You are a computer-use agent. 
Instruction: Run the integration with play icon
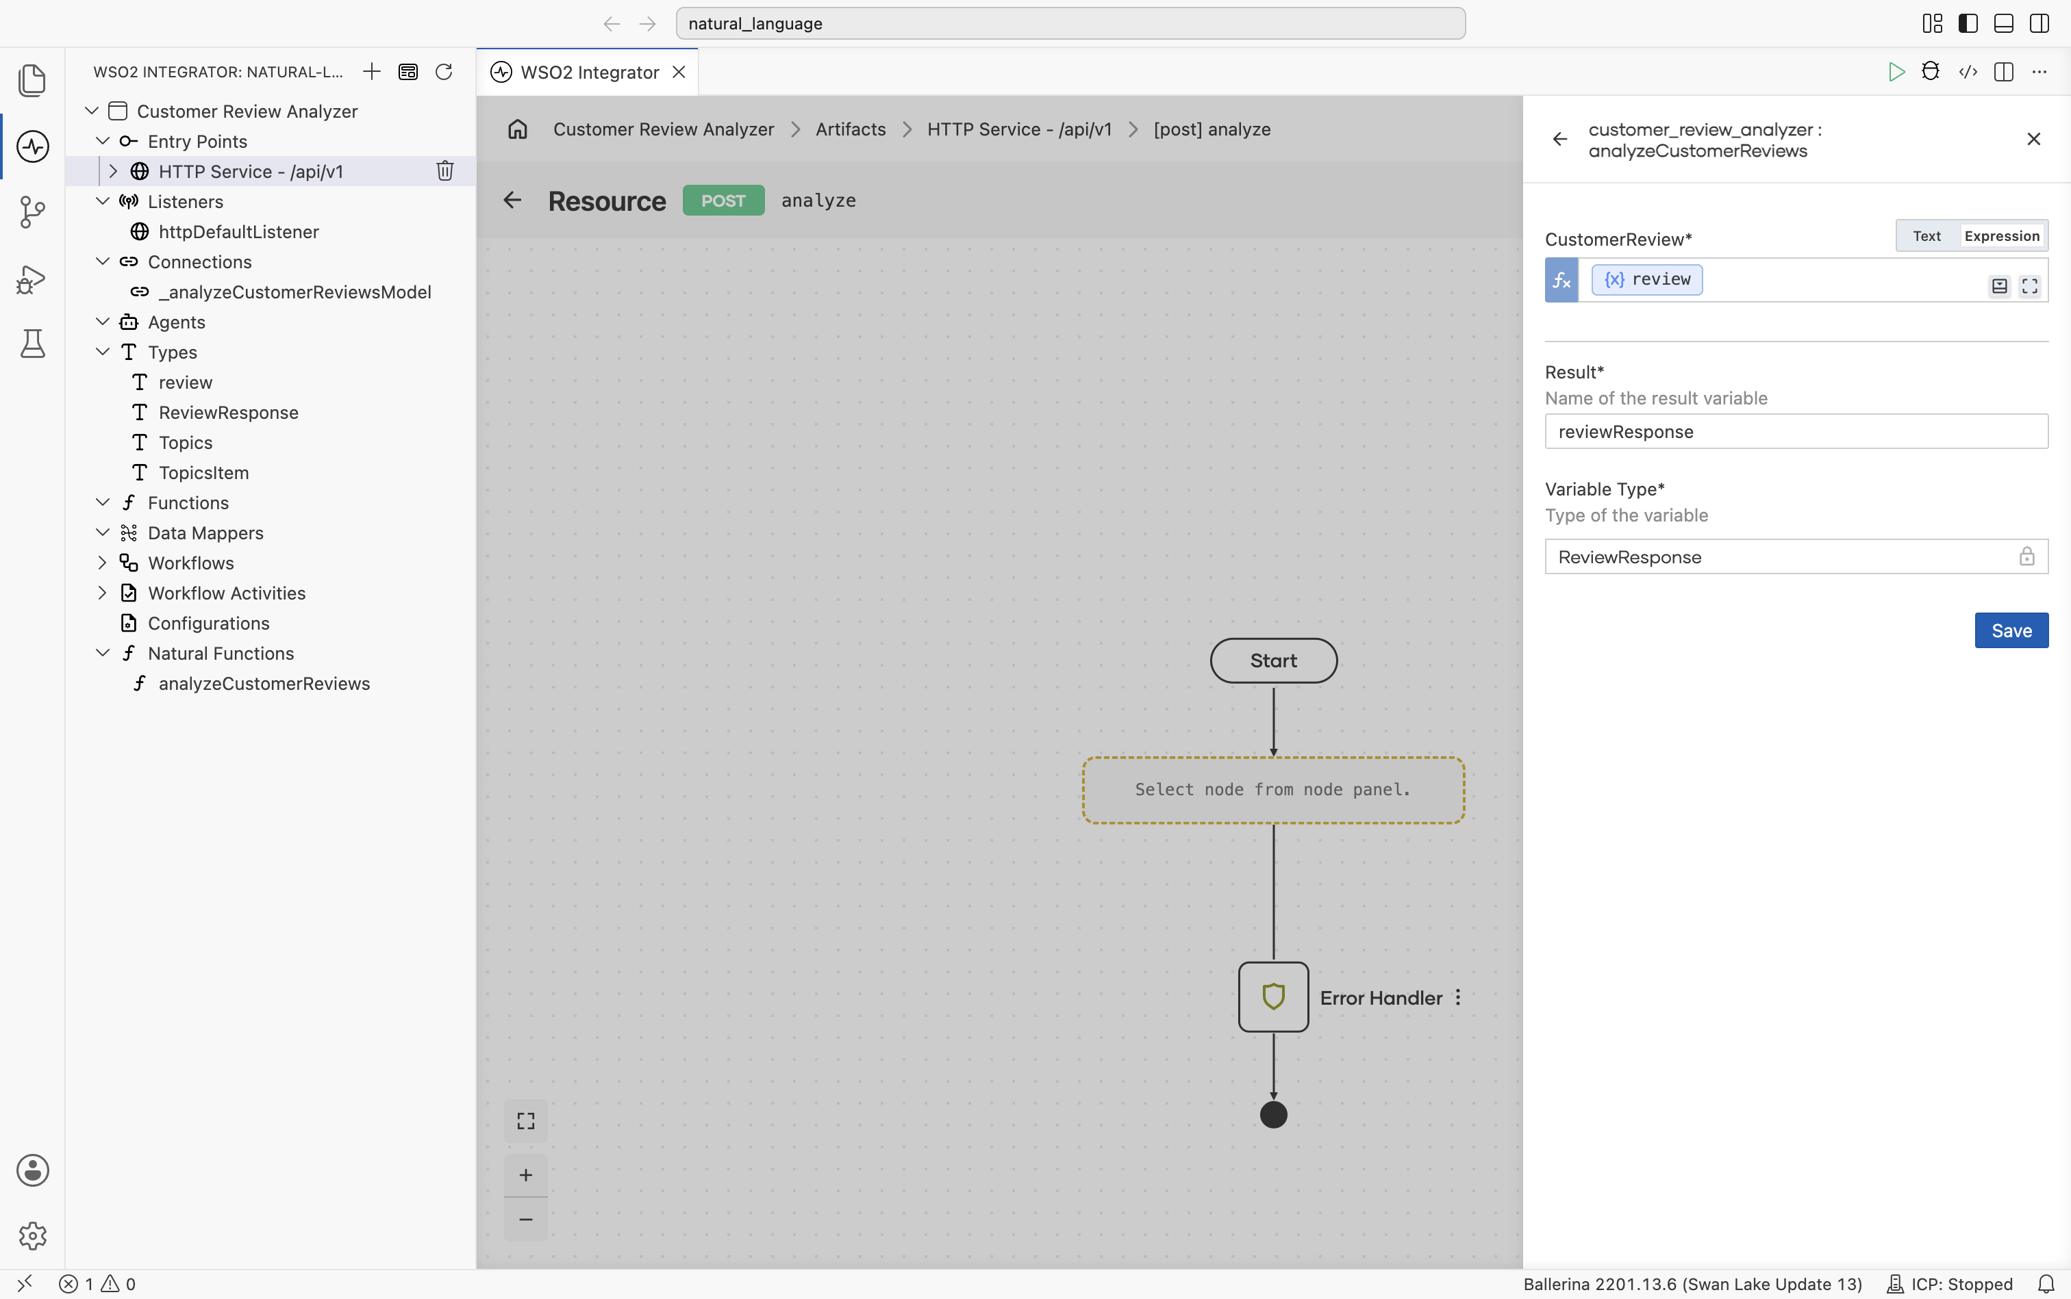(1896, 71)
